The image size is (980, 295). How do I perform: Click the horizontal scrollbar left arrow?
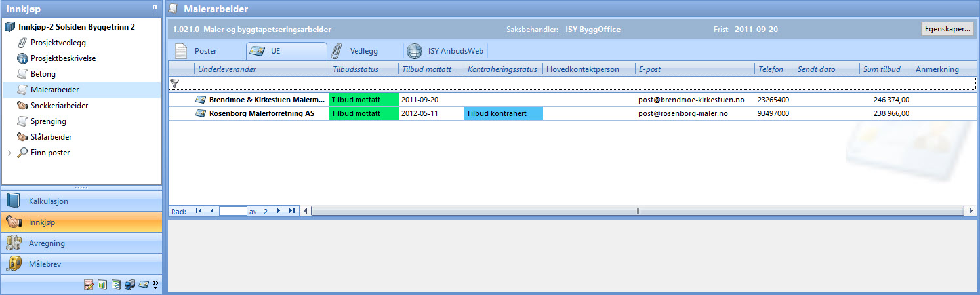click(x=306, y=211)
